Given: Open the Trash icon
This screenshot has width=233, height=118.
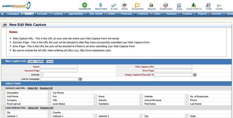Looking at the screenshot, I should pyautogui.click(x=208, y=5).
